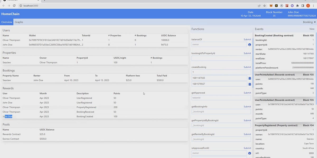Click the orange G browser profile avatar
The image size is (317, 158).
click(308, 6)
